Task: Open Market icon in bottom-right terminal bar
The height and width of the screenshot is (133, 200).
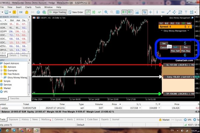Action: point(164,120)
